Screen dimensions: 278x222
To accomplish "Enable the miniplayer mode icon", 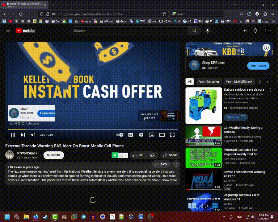I will [x=152, y=135].
